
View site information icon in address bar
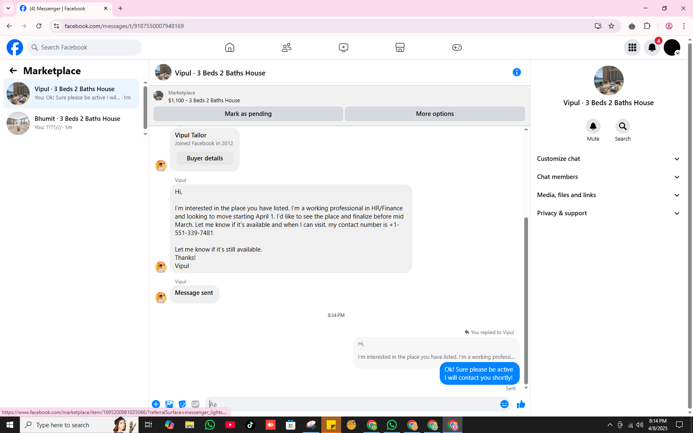pyautogui.click(x=57, y=26)
